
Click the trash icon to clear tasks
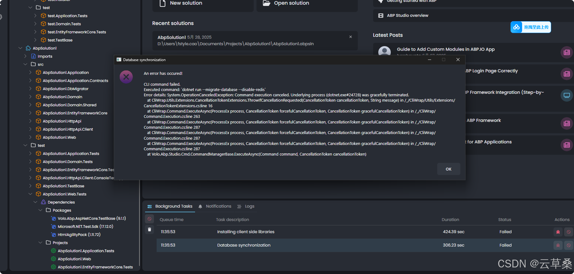point(149,230)
